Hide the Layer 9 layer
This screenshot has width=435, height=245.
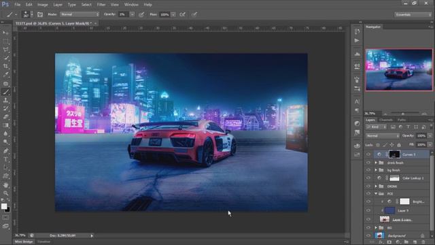368,210
